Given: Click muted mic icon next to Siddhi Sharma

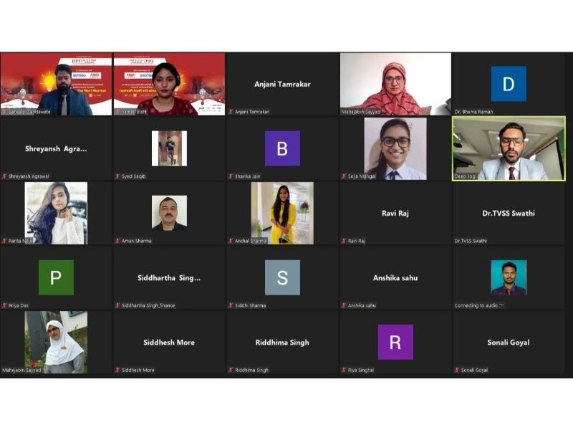Looking at the screenshot, I should 231,305.
